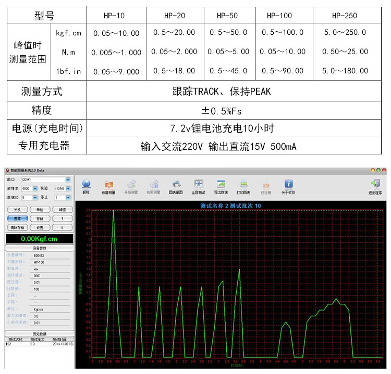The image size is (391, 374).
Task: Click the 退出程序 exit program icon
Action: click(x=375, y=184)
